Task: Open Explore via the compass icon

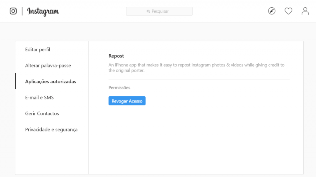Action: pos(272,11)
